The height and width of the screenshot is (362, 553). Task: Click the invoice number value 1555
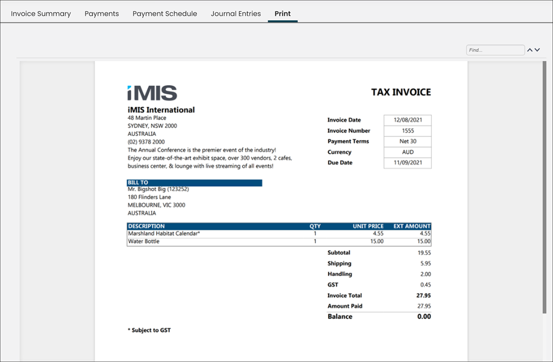[408, 131]
